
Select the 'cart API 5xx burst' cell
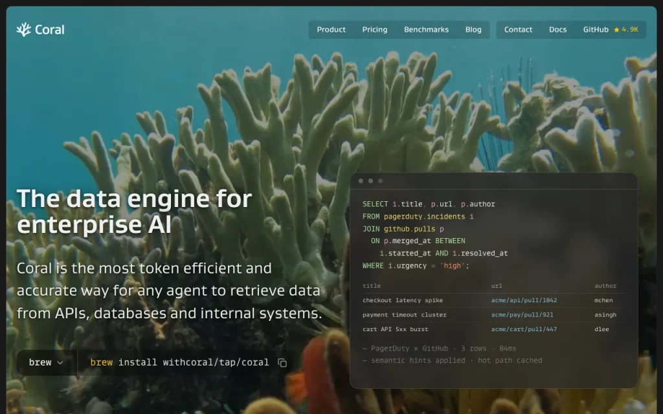tap(396, 329)
